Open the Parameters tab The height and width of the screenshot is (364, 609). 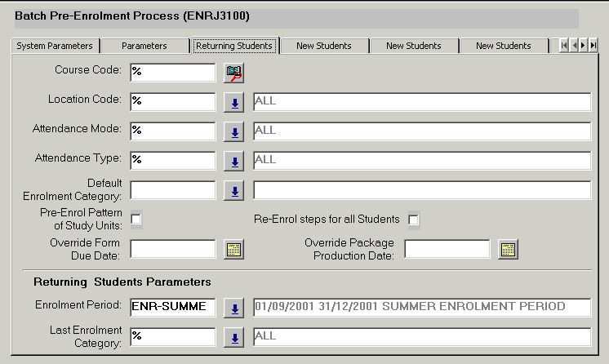(x=144, y=46)
